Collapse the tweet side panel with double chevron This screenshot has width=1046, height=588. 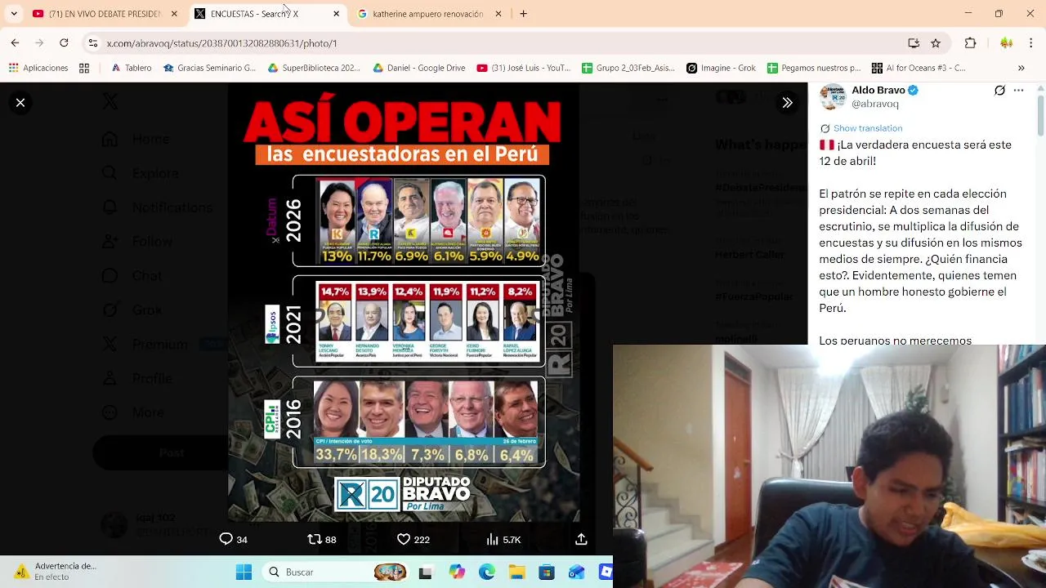(x=787, y=103)
